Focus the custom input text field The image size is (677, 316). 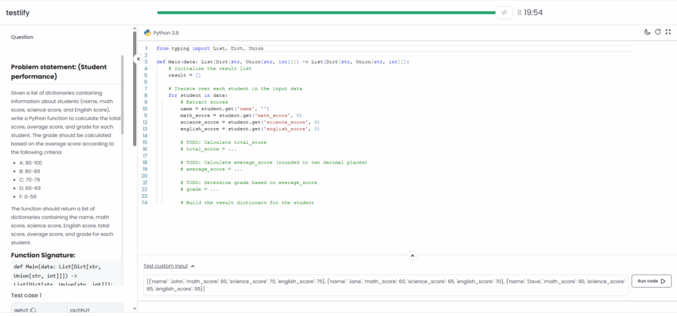pos(386,285)
